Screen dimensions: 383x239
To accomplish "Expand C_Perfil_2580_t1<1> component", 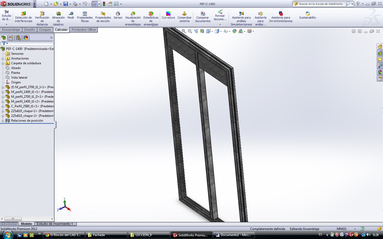I will [3, 106].
